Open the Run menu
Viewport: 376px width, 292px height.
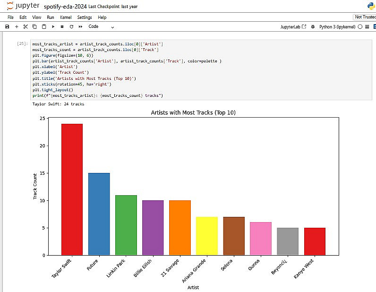click(51, 17)
